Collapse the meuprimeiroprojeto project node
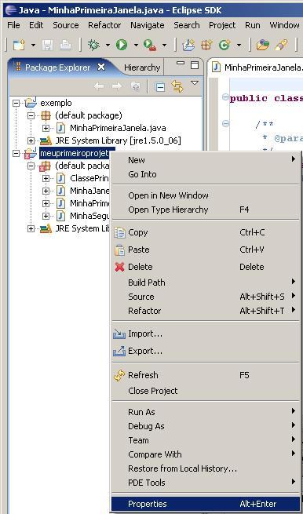303x514 pixels. (16, 153)
